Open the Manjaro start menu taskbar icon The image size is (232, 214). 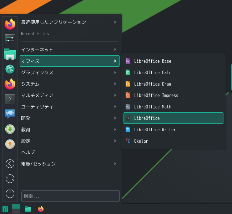[x=5, y=209]
